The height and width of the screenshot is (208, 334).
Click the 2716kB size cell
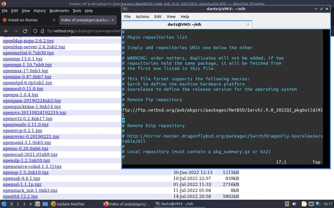coord(231,184)
